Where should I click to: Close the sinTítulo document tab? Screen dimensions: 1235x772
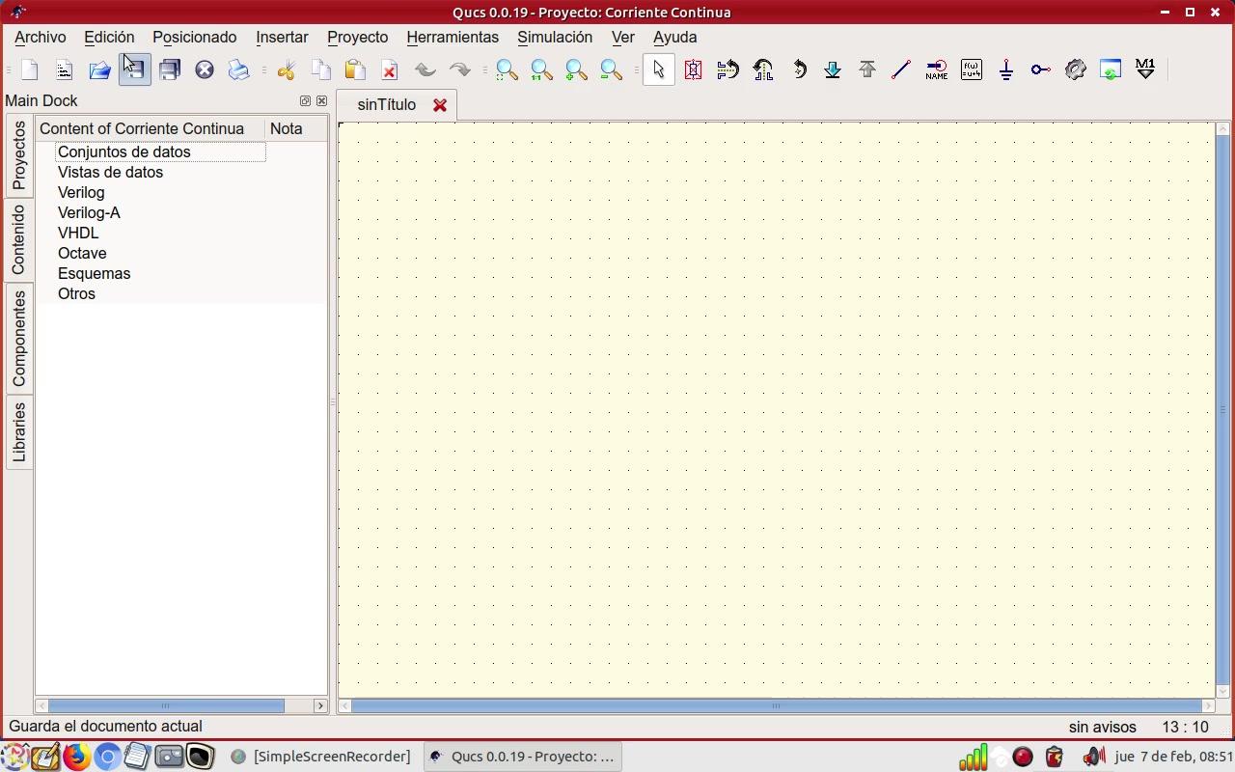[x=440, y=105]
